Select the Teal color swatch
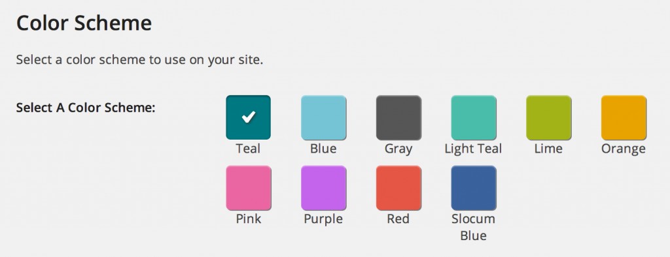 point(248,117)
